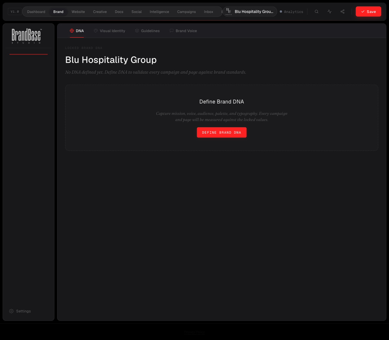389x340 pixels.
Task: Open the Dashboard nav item
Action: [x=36, y=12]
